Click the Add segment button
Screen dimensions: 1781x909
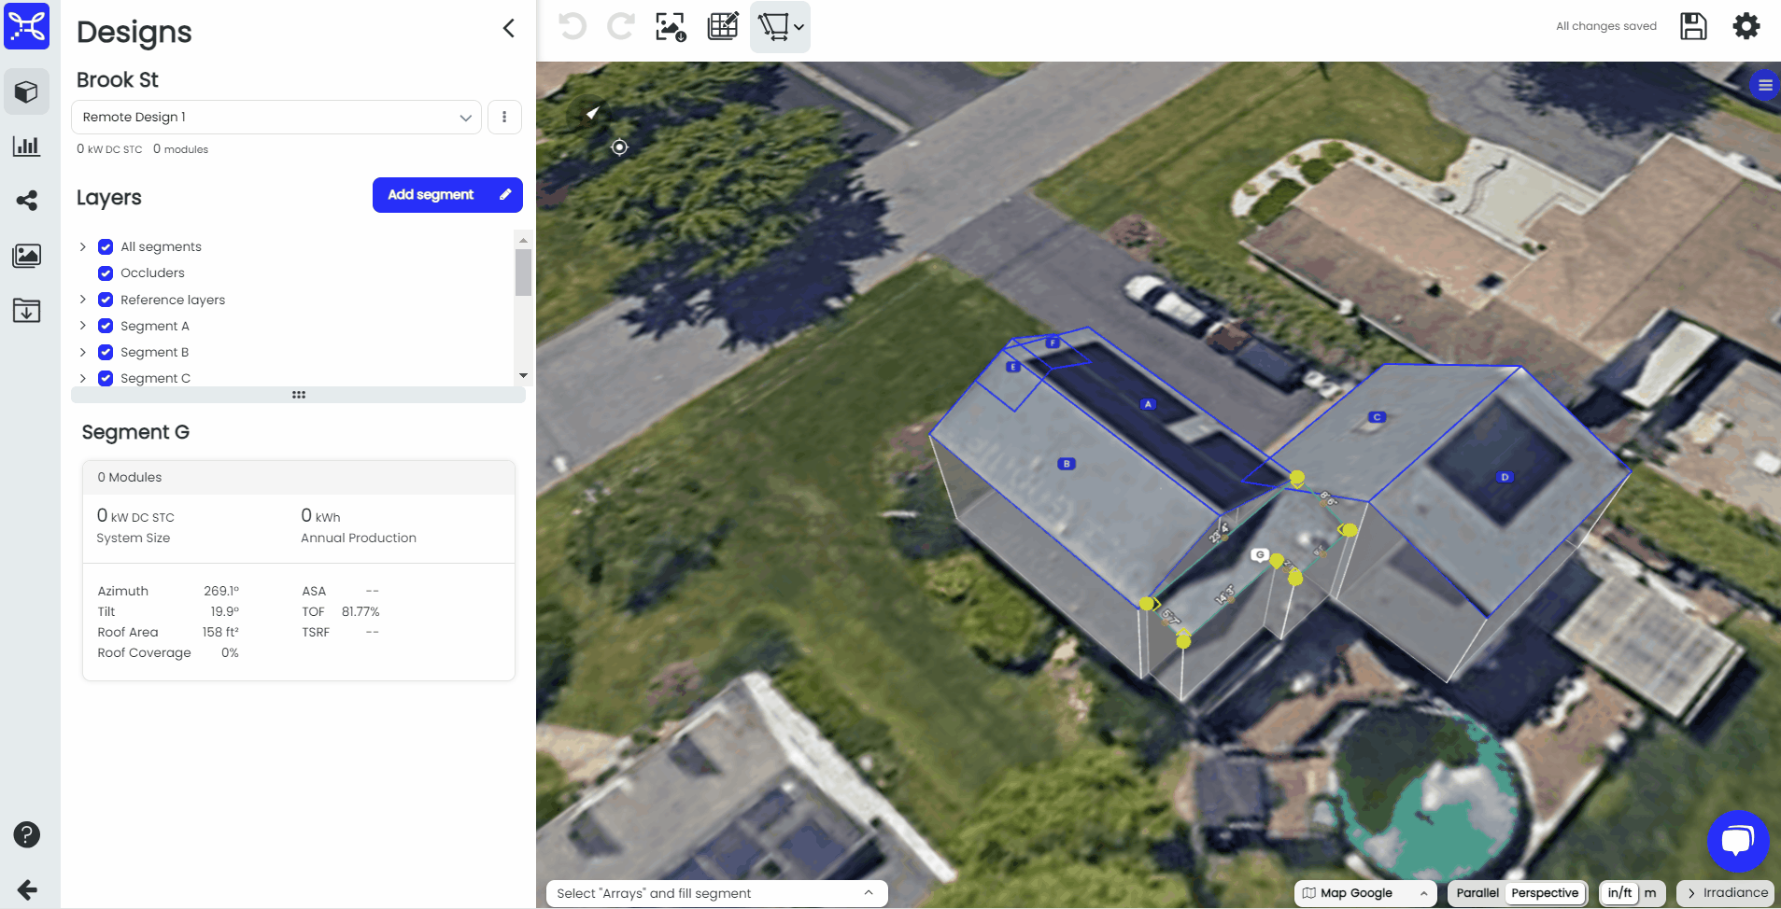click(446, 195)
